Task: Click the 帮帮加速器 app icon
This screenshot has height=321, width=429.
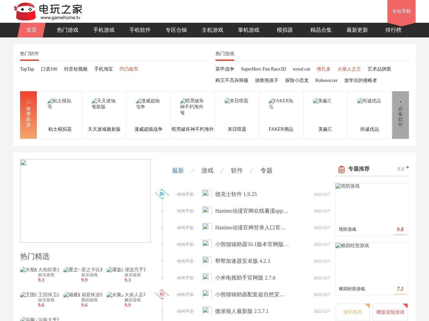Action: 207,261
